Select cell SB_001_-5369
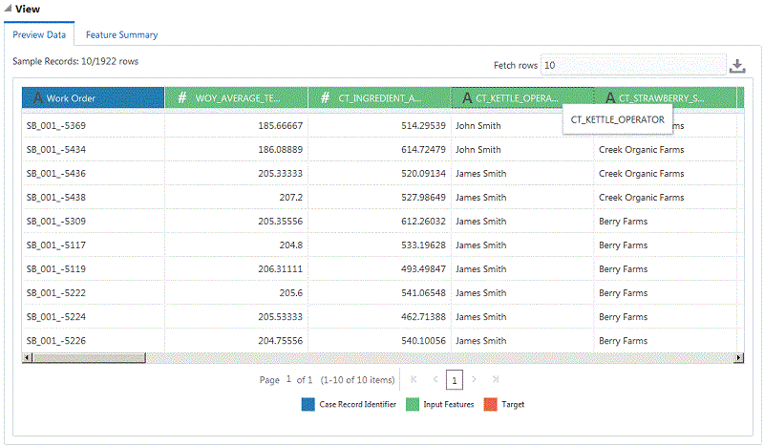Image resolution: width=764 pixels, height=447 pixels. tap(56, 126)
